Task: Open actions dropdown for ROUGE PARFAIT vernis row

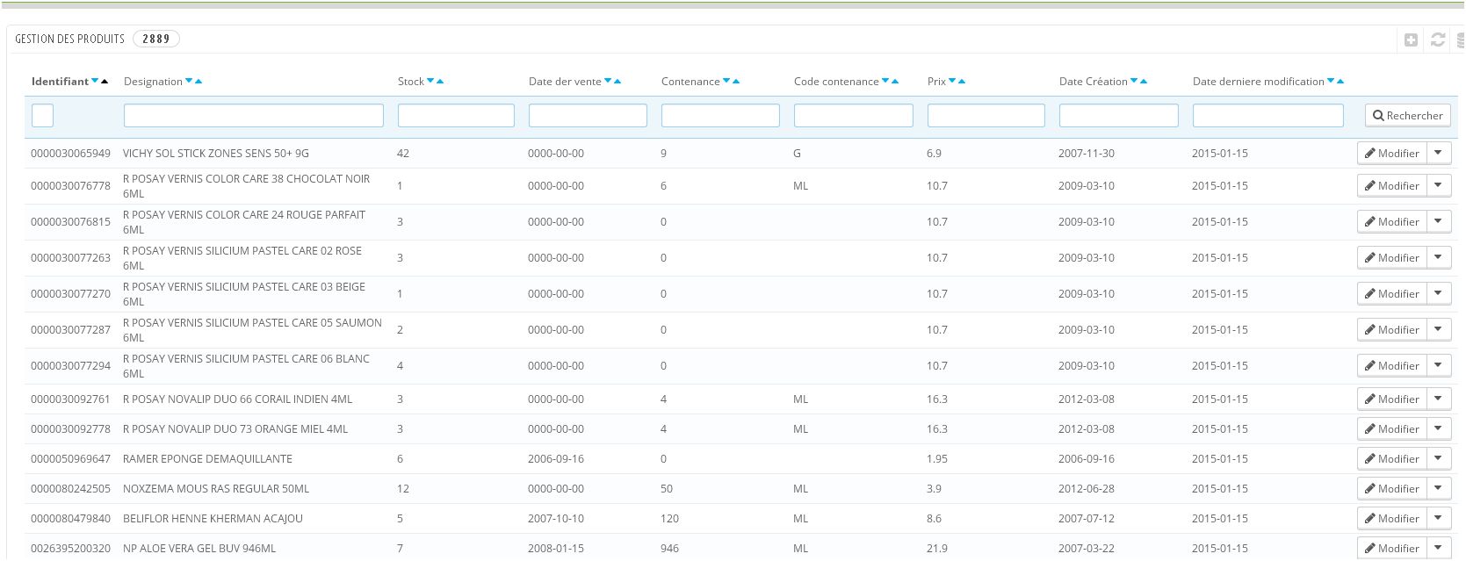Action: [x=1439, y=221]
